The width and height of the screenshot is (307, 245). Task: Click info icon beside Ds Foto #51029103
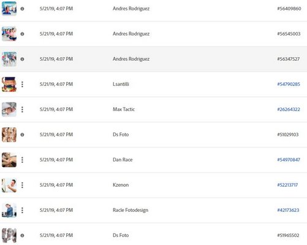coord(22,134)
